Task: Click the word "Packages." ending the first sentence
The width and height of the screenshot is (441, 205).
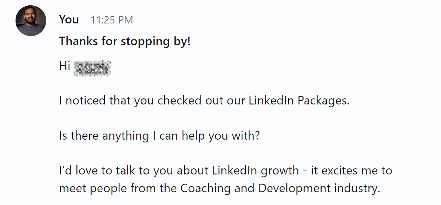Action: 323,101
